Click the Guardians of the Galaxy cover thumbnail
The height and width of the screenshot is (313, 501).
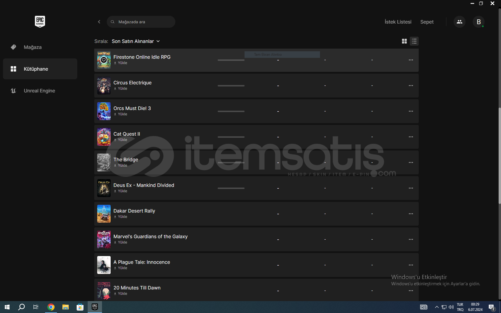coord(104,239)
